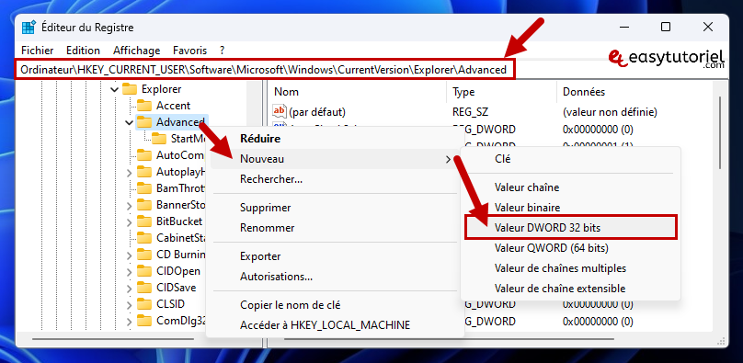Screen dimensions: 743x363
Task: Expand the BitBucket tree node
Action: (129, 222)
